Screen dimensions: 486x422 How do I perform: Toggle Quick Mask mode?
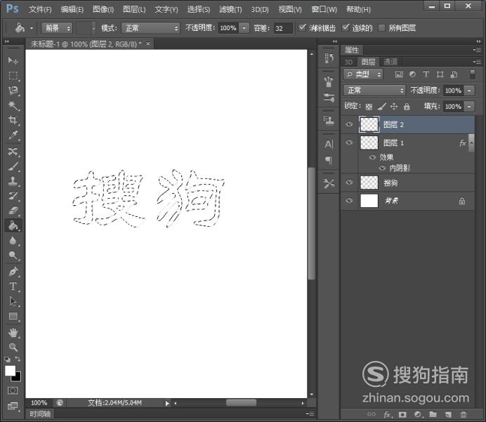pyautogui.click(x=13, y=390)
